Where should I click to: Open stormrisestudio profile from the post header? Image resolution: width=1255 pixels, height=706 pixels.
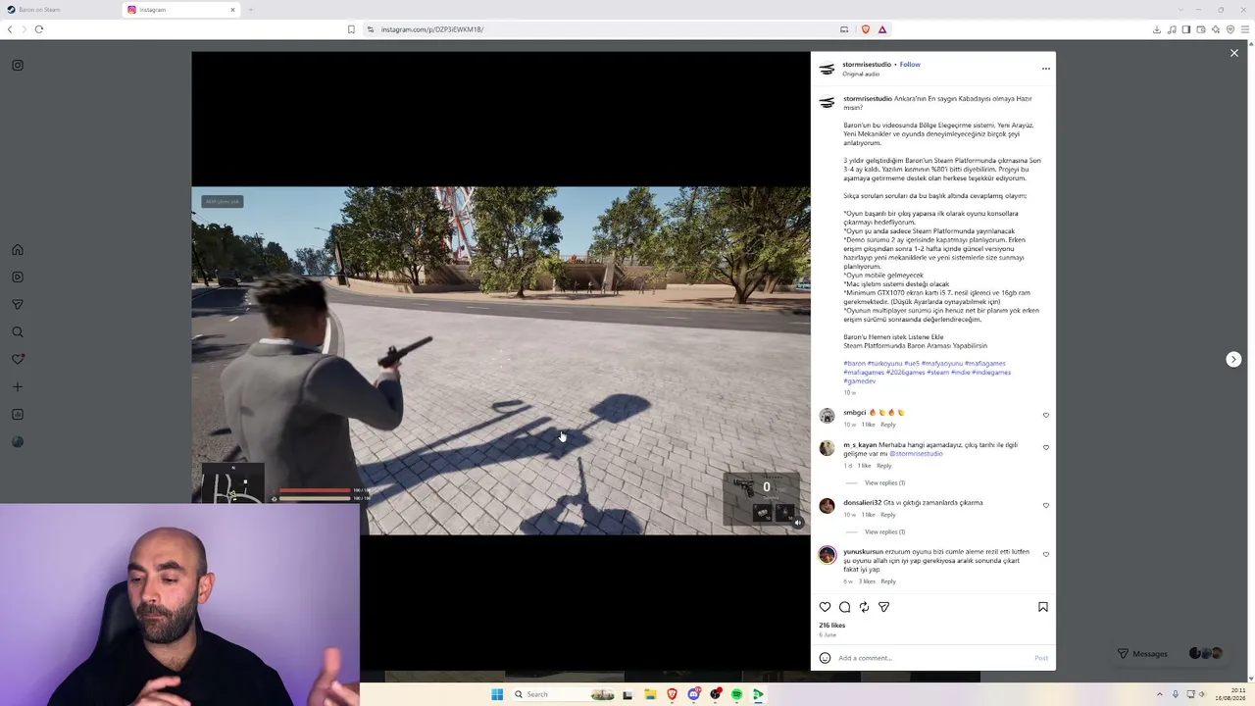(867, 65)
